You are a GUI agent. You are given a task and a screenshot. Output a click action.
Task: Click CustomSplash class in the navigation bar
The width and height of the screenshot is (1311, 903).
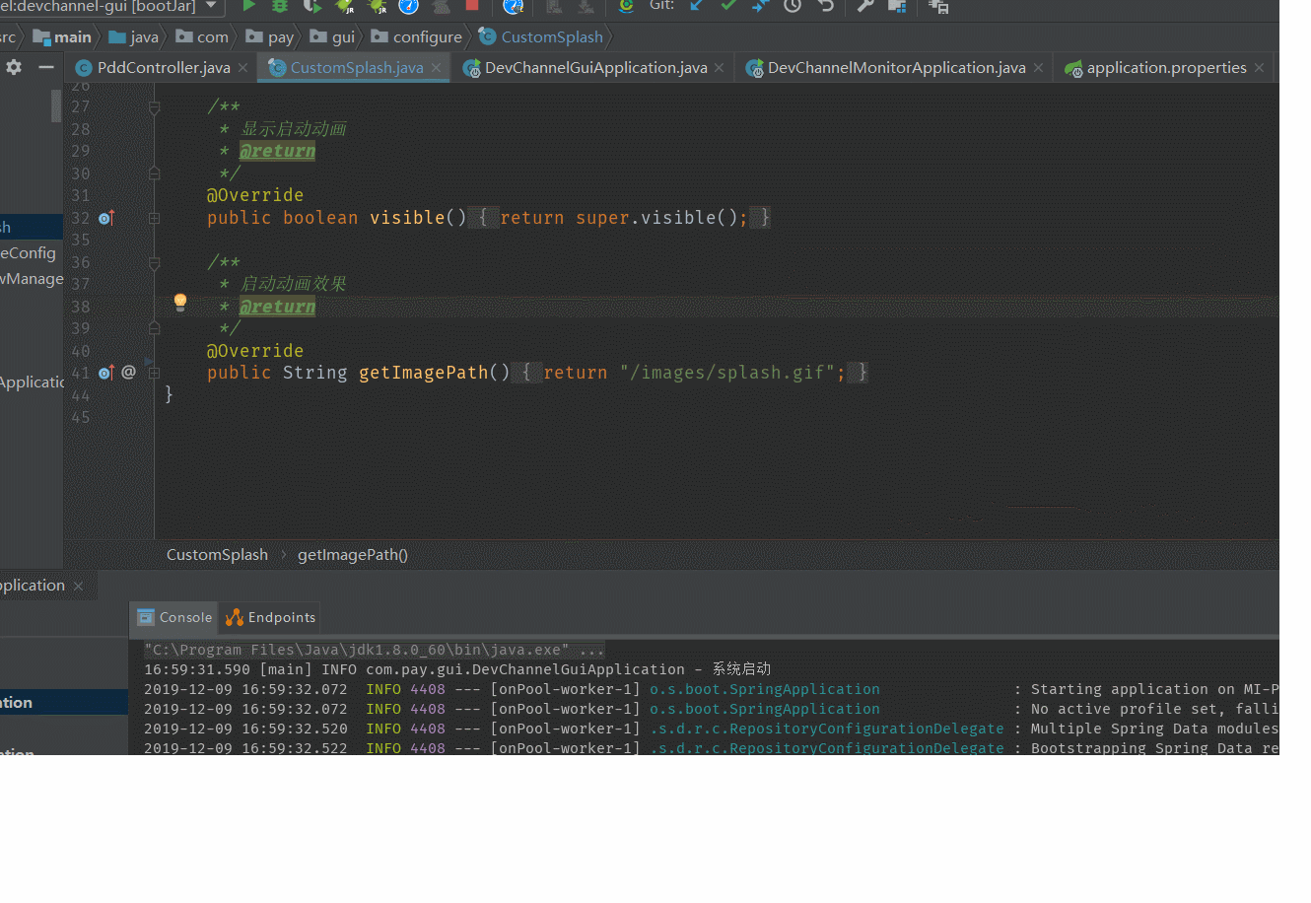[x=540, y=37]
